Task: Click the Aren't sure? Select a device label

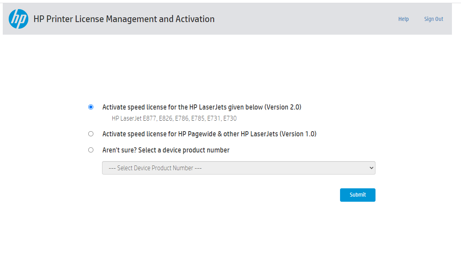Action: pos(166,150)
